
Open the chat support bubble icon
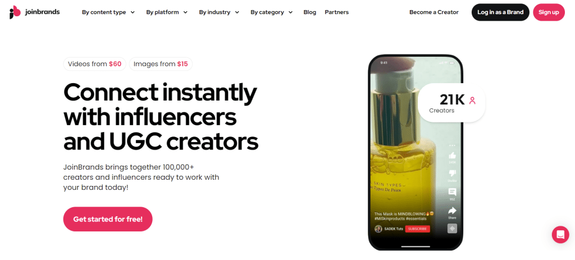[560, 235]
